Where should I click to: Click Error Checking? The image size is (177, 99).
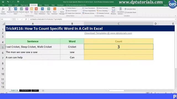click(x=102, y=11)
